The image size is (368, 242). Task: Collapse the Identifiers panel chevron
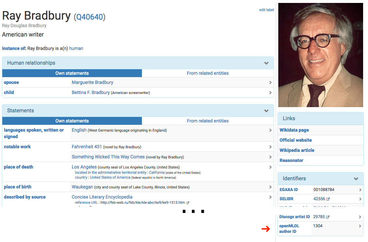(x=356, y=179)
